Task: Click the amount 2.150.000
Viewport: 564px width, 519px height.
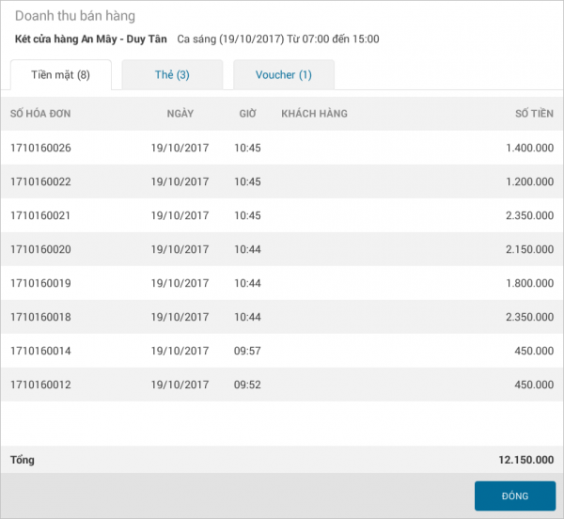Action: pos(530,249)
